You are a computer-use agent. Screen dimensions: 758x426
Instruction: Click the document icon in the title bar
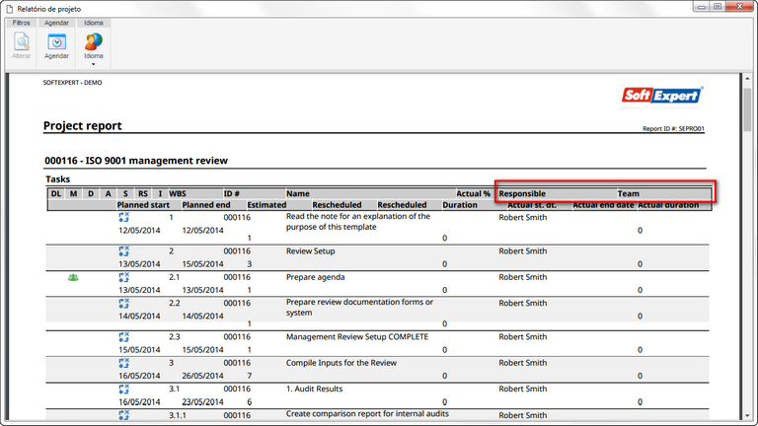[x=9, y=9]
